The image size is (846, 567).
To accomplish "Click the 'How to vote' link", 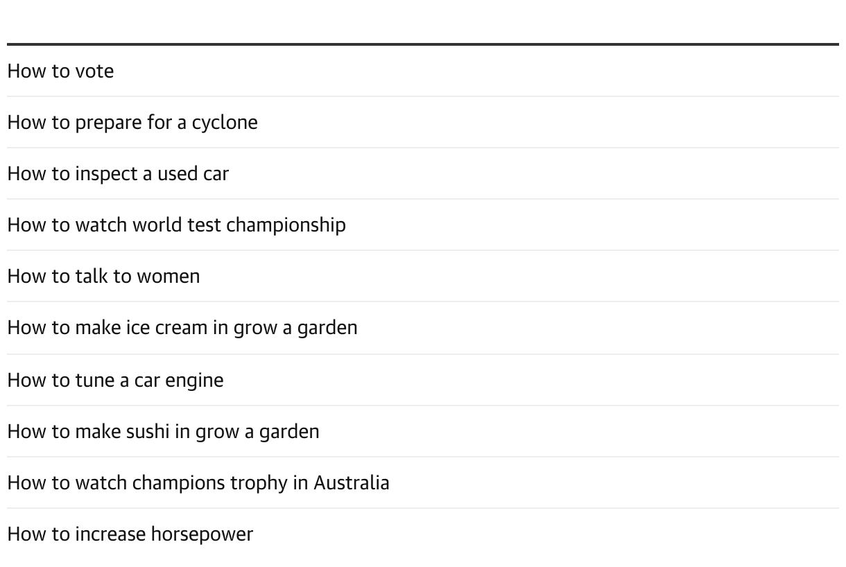I will pos(60,71).
